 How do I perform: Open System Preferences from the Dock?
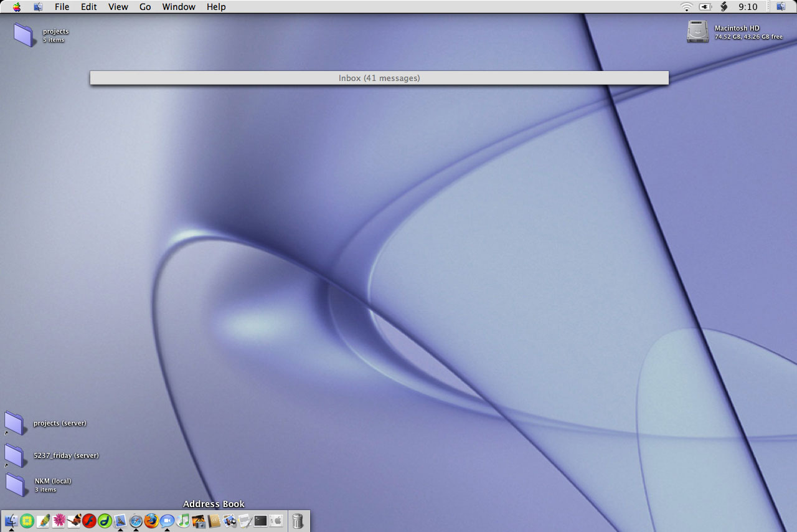coord(276,521)
